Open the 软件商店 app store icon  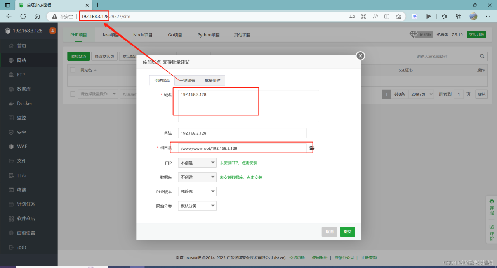[11, 219]
